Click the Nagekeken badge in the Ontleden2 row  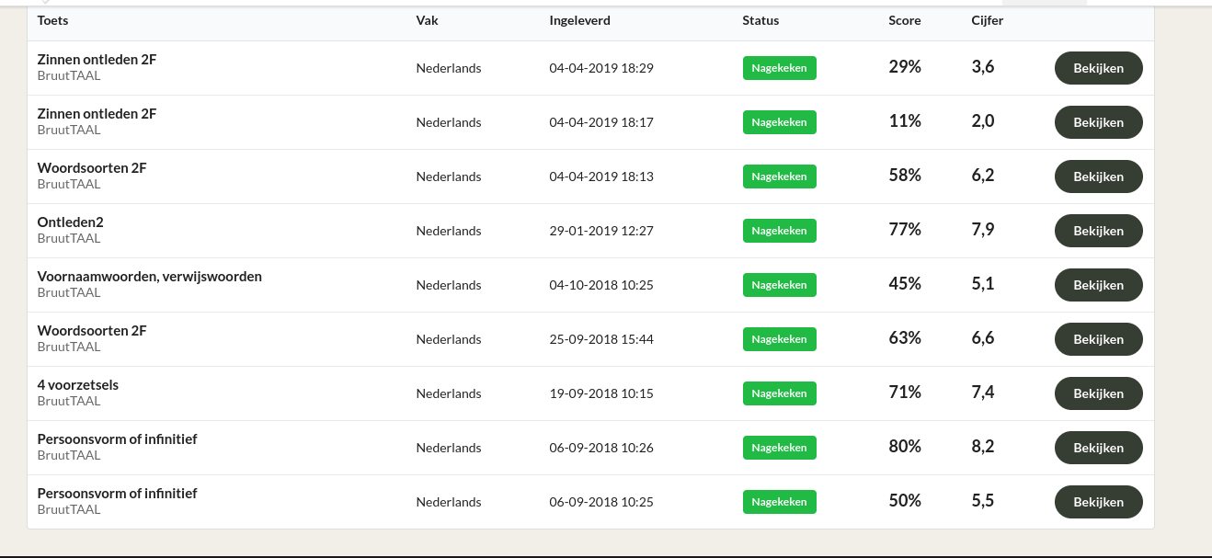click(x=779, y=231)
